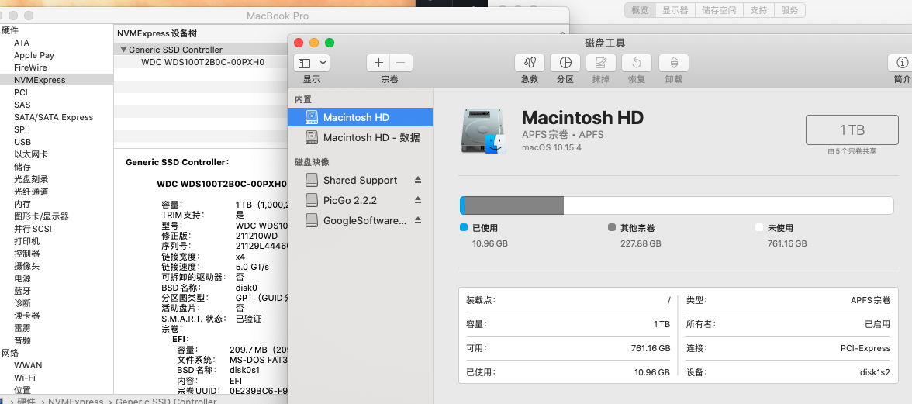Image resolution: width=912 pixels, height=404 pixels.
Task: Select 内存 in hardware list
Action: (22, 204)
